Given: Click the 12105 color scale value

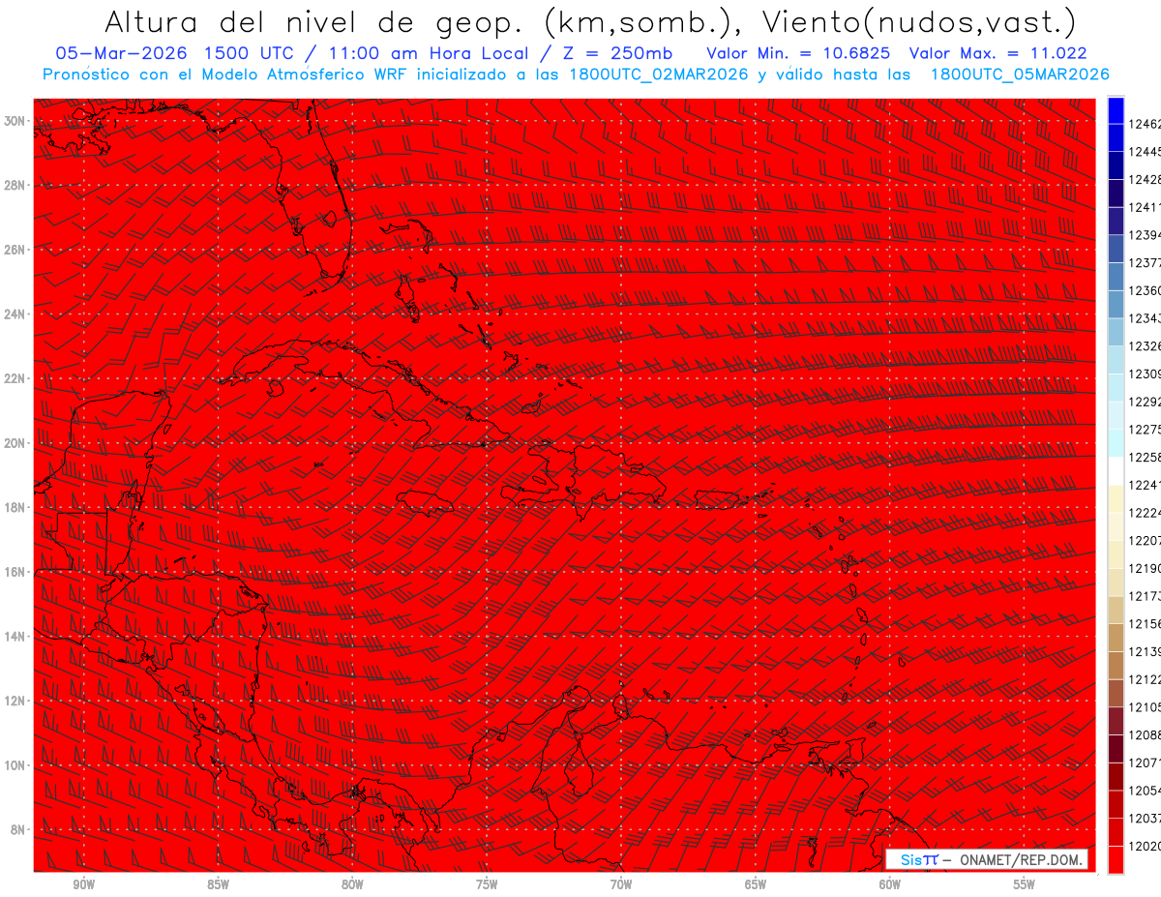Looking at the screenshot, I should 1146,707.
